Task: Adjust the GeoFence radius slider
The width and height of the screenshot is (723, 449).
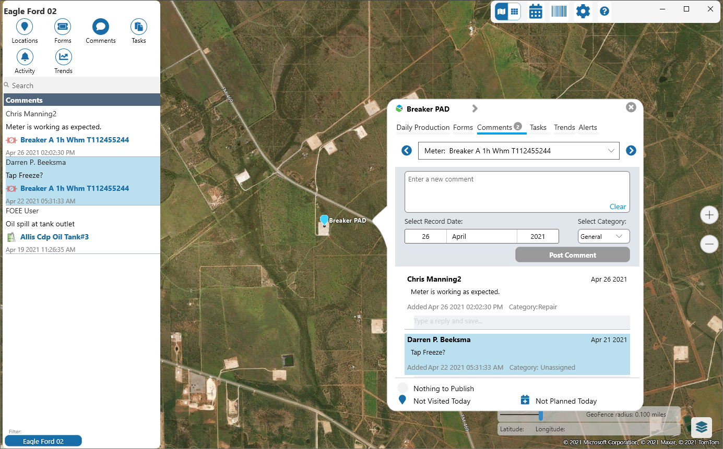Action: (541, 416)
